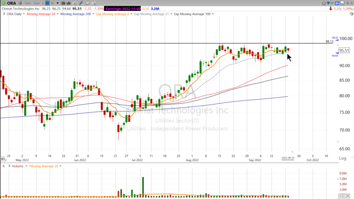Click the 0.50 orange value in header
The height and width of the screenshot is (199, 354).
(146, 8)
